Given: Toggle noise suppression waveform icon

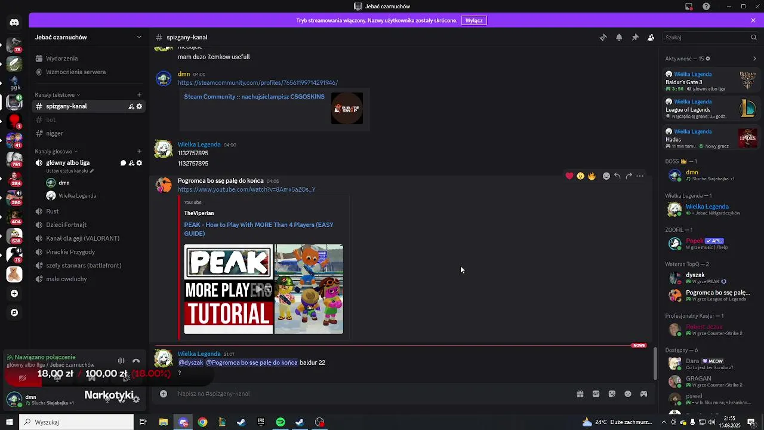Looking at the screenshot, I should (122, 361).
